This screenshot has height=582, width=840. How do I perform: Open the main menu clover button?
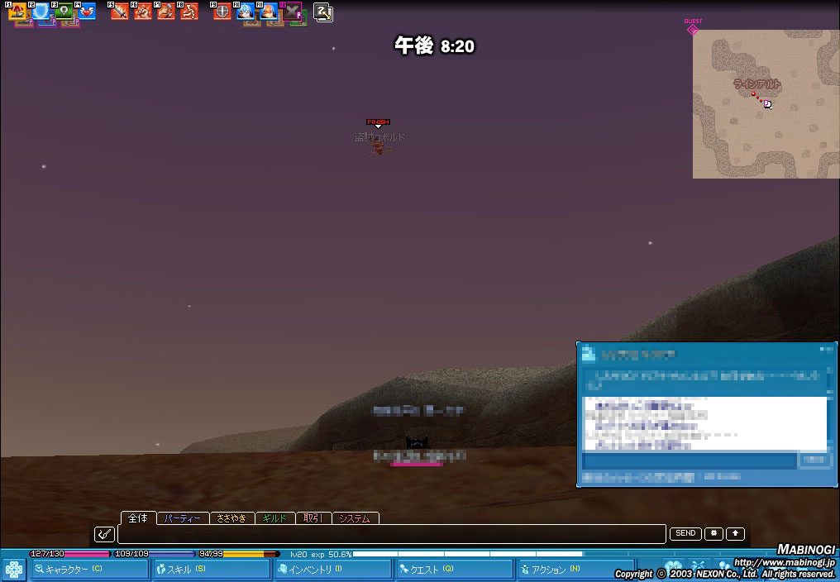[x=14, y=570]
